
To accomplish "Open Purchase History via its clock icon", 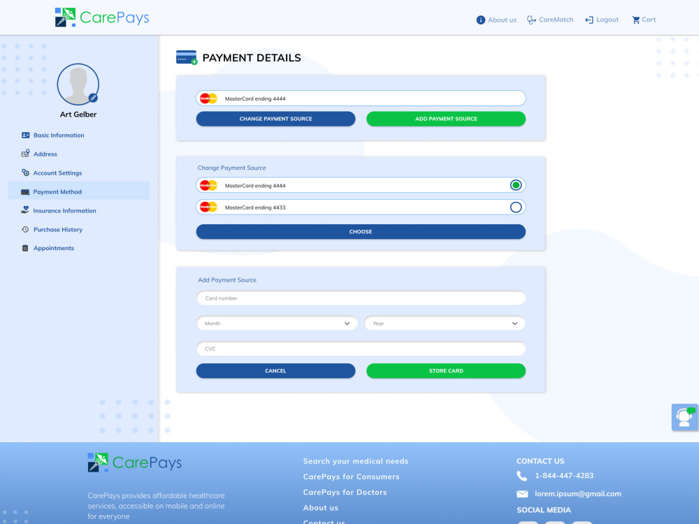I will [x=24, y=229].
